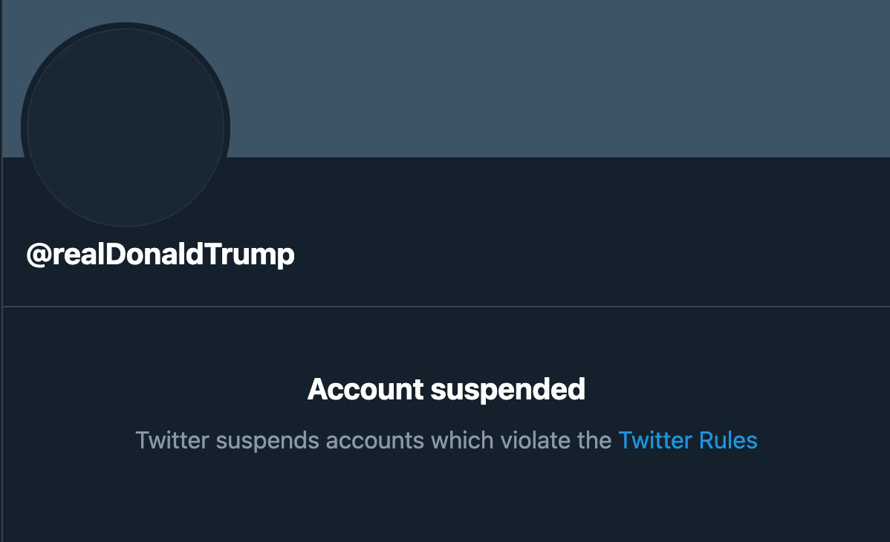Click the word "which" in the gray message
This screenshot has width=890, height=542.
click(x=462, y=440)
